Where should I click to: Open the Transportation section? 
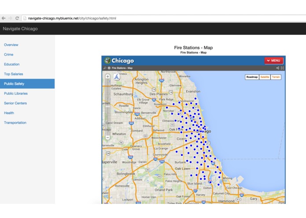(x=15, y=123)
